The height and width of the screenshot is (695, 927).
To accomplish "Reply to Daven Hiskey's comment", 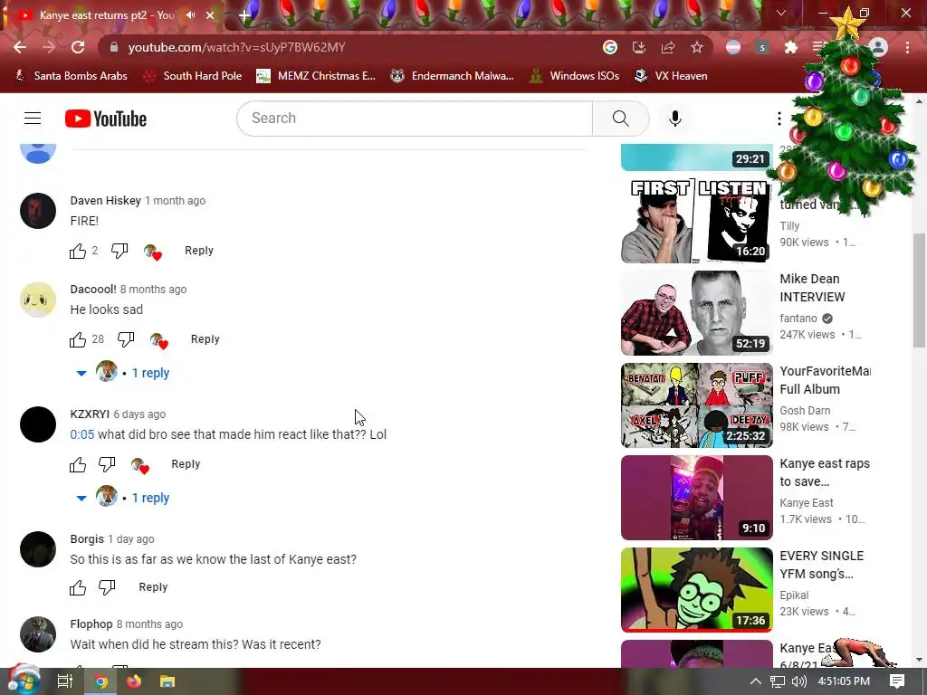I will click(x=199, y=251).
